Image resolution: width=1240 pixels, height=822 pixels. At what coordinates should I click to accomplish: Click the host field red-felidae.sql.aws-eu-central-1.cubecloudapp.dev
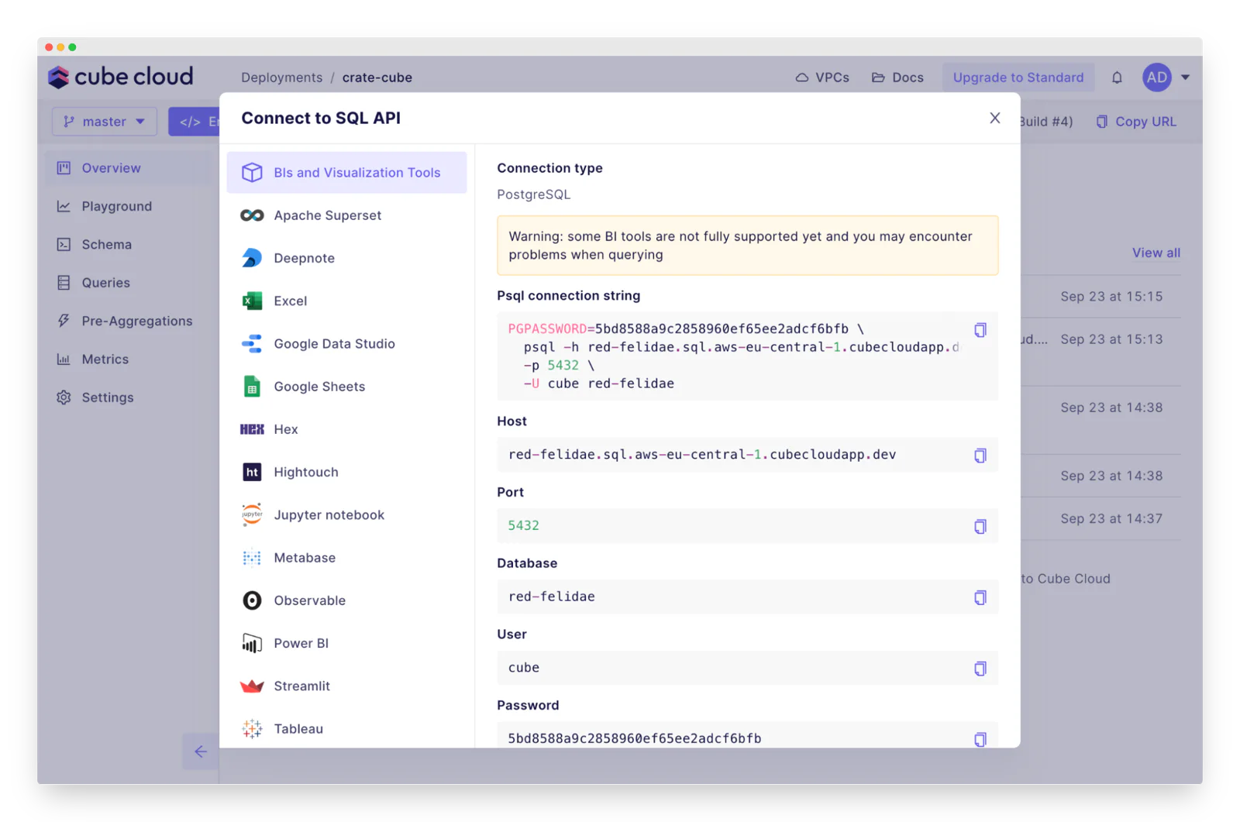(x=747, y=455)
